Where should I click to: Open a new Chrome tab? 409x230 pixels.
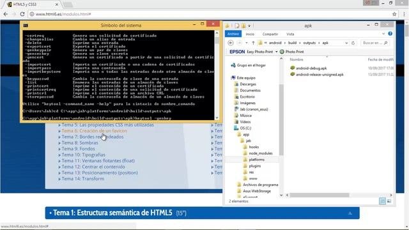tap(68, 4)
